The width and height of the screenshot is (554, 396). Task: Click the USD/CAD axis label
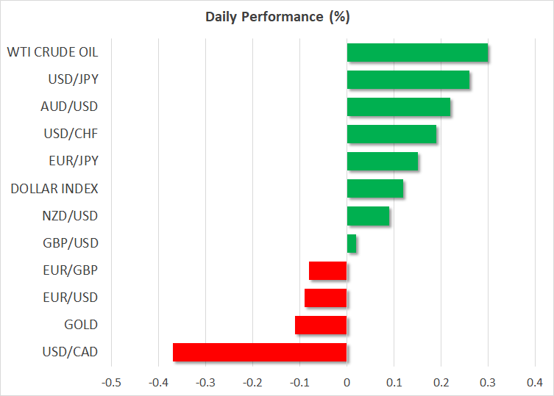[x=72, y=352]
